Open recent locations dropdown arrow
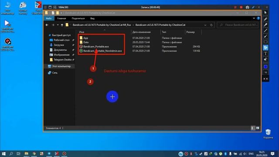 (58, 25)
